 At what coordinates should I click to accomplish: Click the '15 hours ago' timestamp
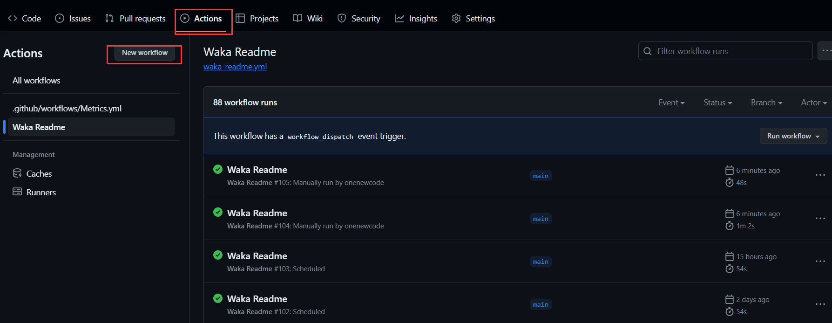pyautogui.click(x=757, y=256)
